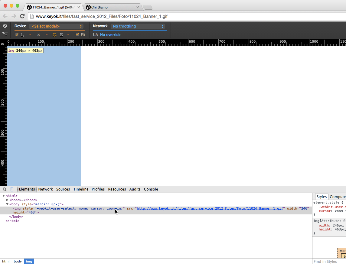
Task: Click the img breadcrumb
Action: (29, 261)
